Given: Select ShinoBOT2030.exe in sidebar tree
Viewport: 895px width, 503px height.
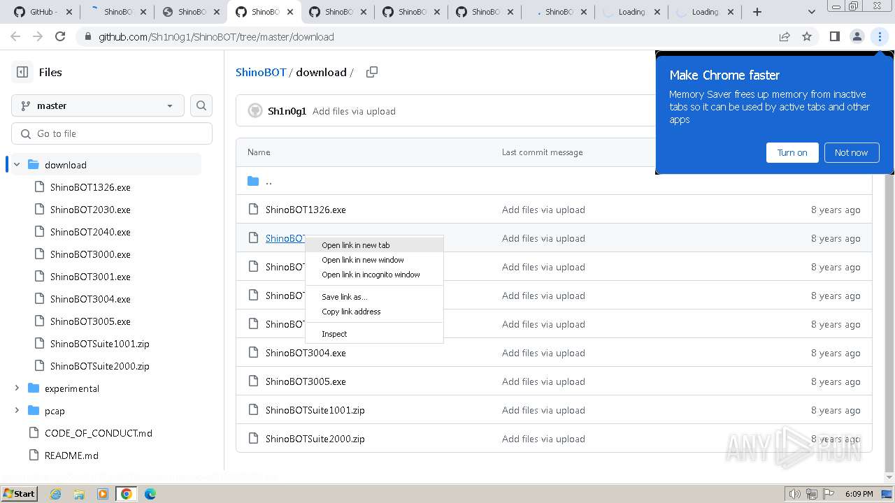Looking at the screenshot, I should point(90,210).
